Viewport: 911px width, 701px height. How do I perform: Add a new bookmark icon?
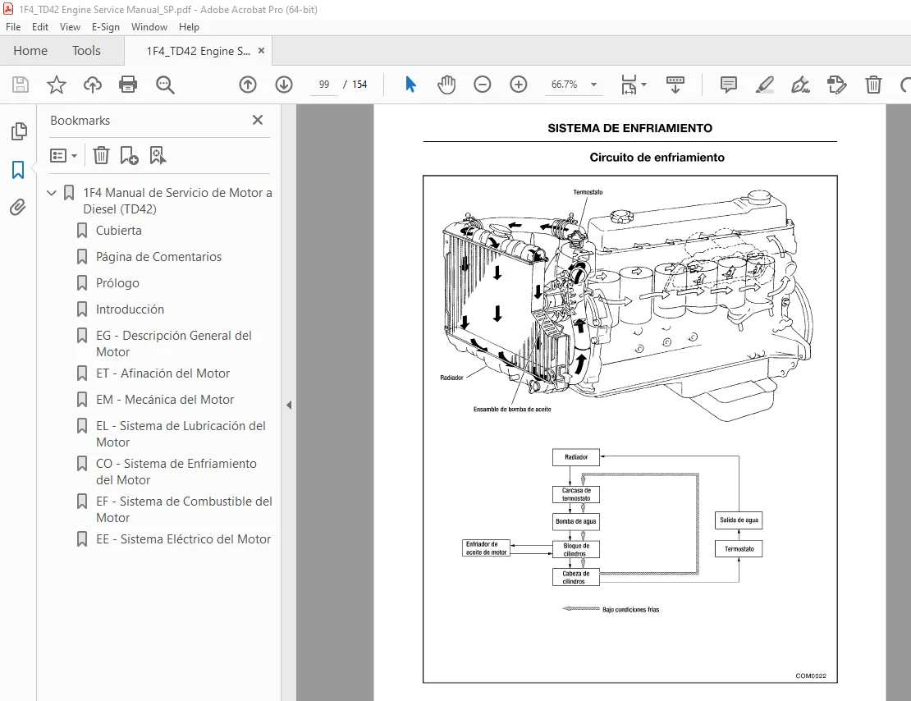click(129, 155)
